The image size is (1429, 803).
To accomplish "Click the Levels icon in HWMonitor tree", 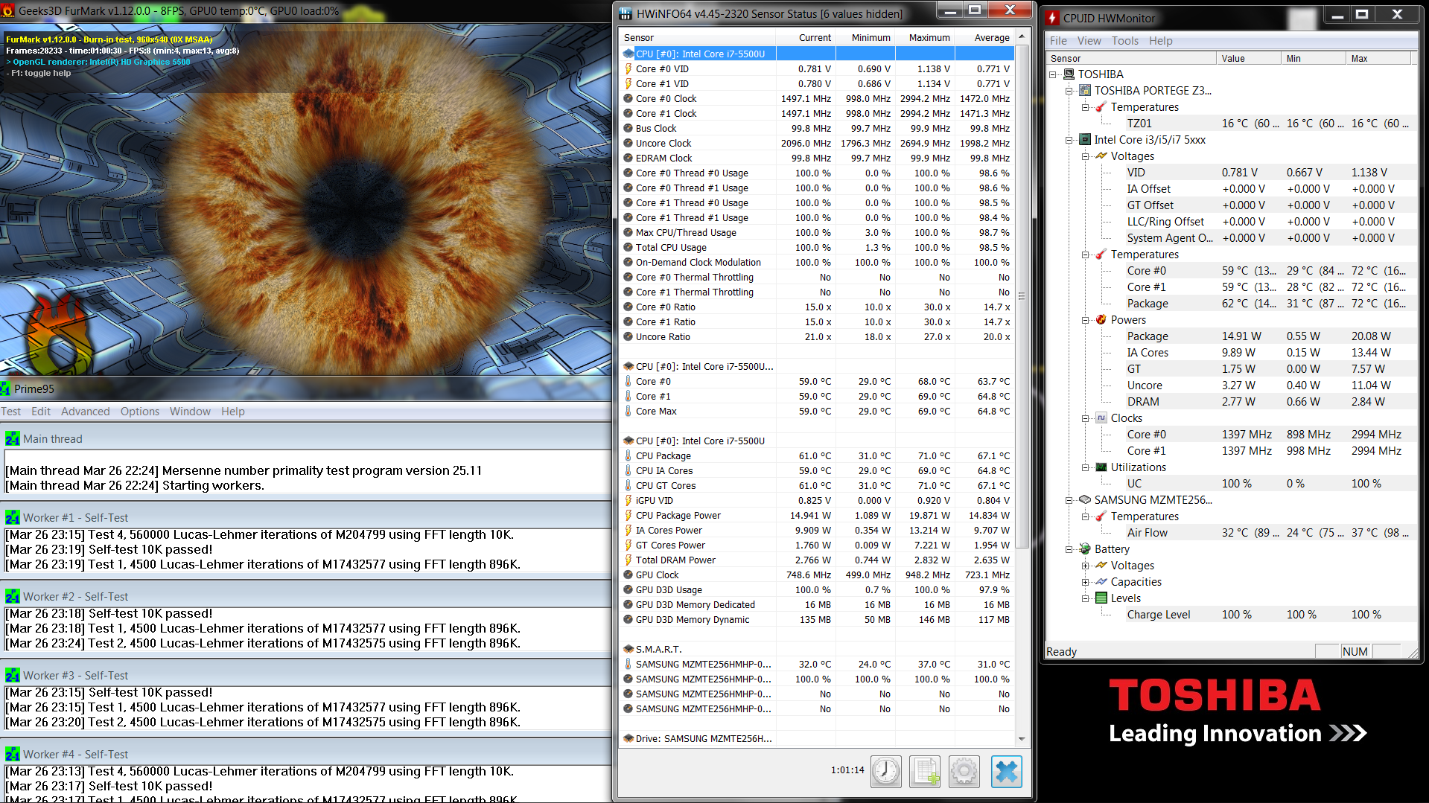I will tap(1101, 598).
